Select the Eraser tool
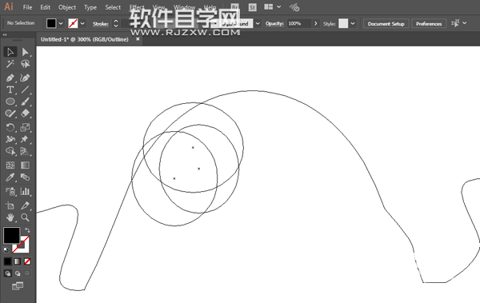 coord(25,114)
